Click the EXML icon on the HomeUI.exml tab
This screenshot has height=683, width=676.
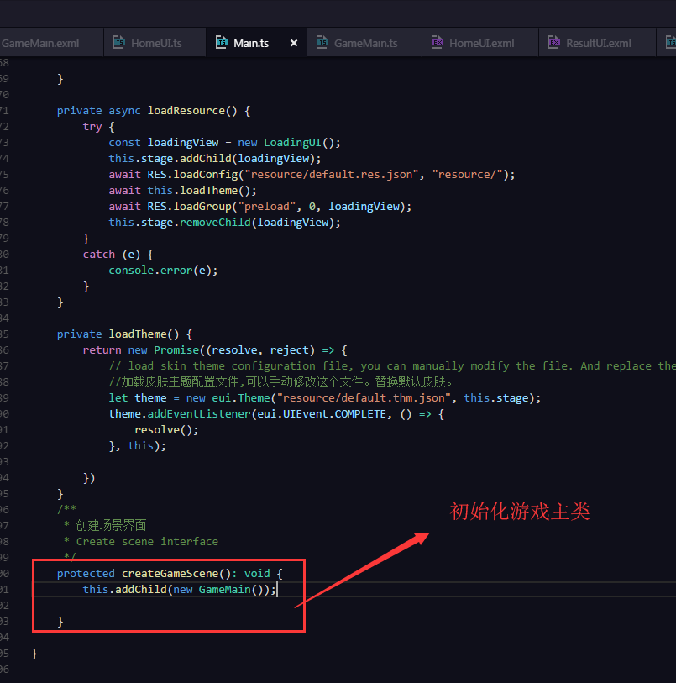coord(438,41)
